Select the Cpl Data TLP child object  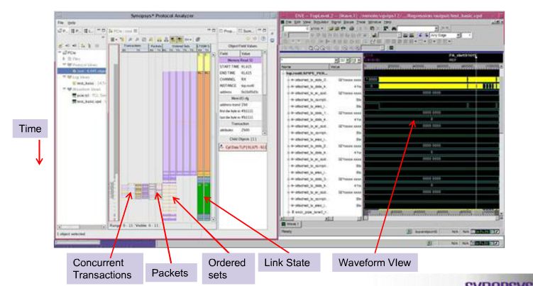click(x=243, y=147)
